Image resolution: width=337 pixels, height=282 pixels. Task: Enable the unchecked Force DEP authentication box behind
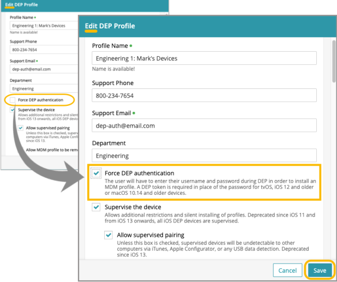11,100
